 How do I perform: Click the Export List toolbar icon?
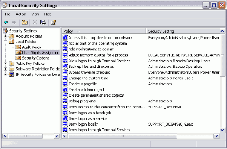pos(43,23)
